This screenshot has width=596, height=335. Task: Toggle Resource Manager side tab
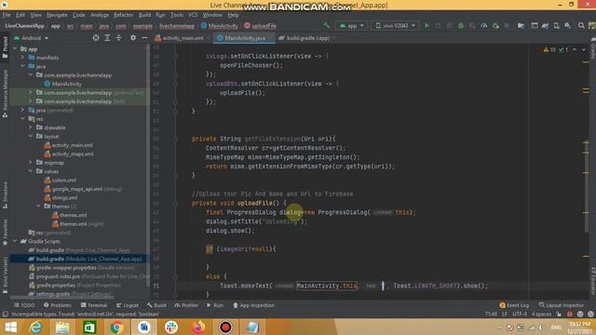point(5,93)
